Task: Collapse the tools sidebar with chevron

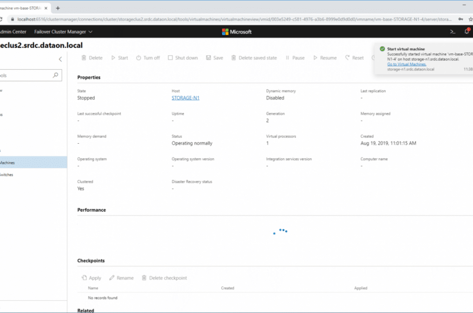Action: [x=60, y=59]
